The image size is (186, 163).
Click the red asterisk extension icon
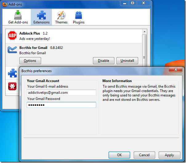click(x=12, y=86)
